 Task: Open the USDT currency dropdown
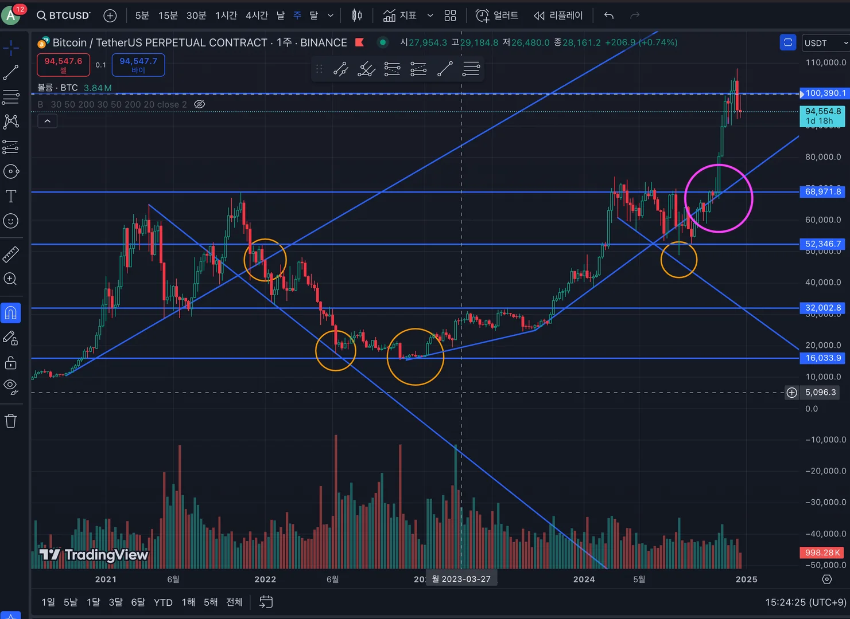coord(825,43)
